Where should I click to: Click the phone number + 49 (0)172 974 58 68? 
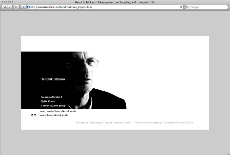[x=53, y=106]
